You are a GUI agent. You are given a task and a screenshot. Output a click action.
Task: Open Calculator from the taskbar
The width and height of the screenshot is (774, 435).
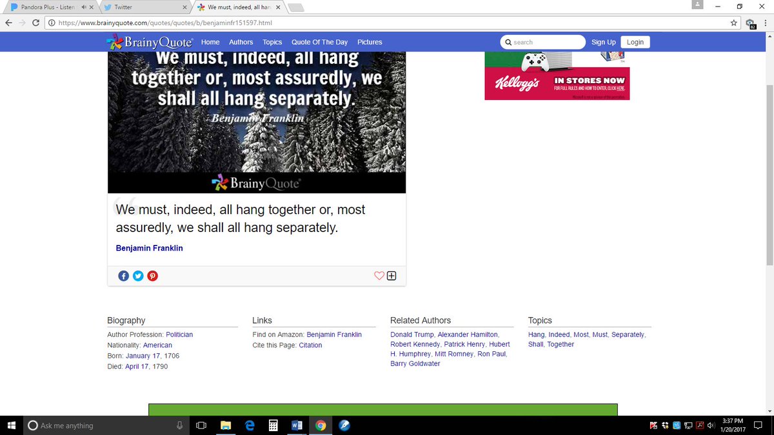273,425
